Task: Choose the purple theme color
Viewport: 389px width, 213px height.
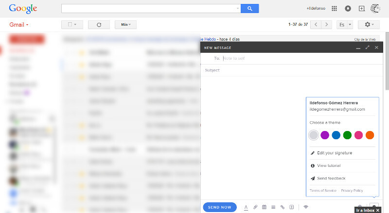Action: click(x=325, y=135)
